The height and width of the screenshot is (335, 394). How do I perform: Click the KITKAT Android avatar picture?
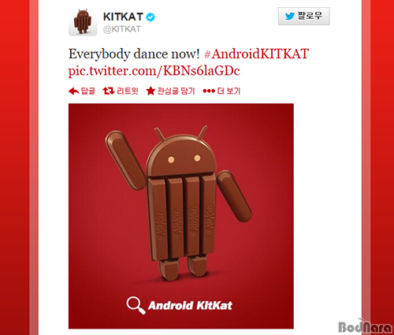pos(83,22)
